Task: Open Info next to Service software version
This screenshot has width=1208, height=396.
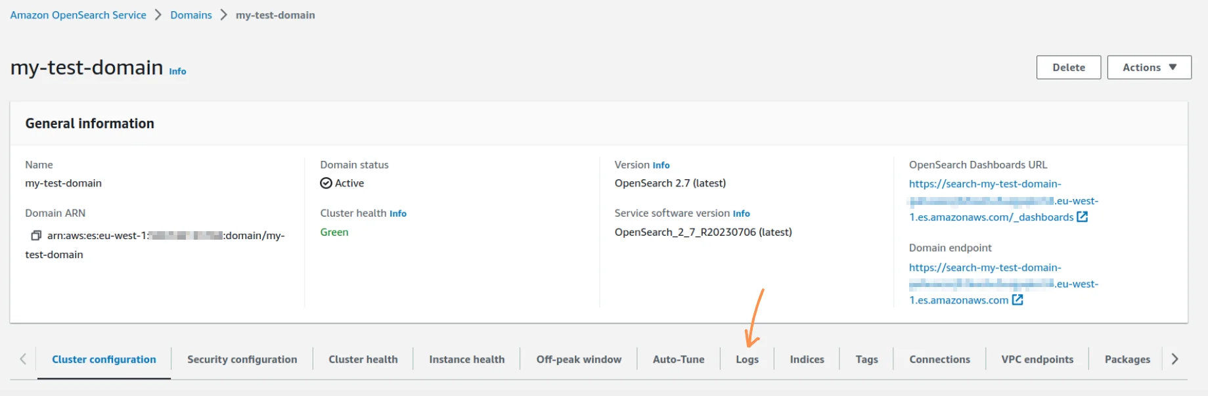Action: pos(741,213)
